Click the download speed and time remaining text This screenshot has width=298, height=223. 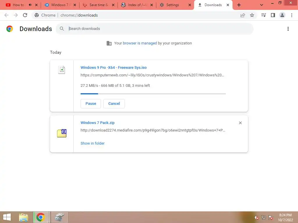point(115,86)
